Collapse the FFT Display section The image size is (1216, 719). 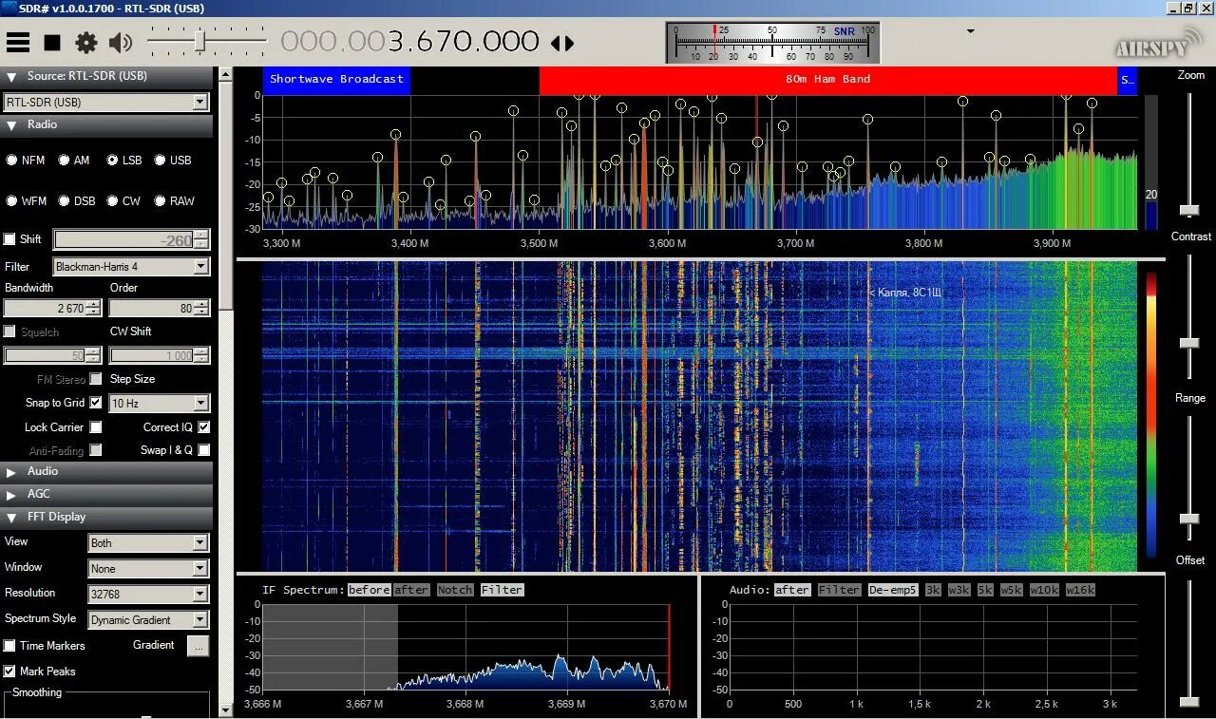pos(9,517)
